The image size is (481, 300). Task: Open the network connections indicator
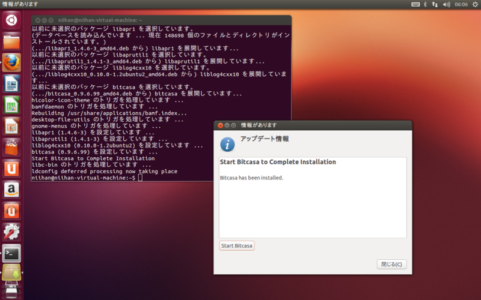pyautogui.click(x=435, y=4)
